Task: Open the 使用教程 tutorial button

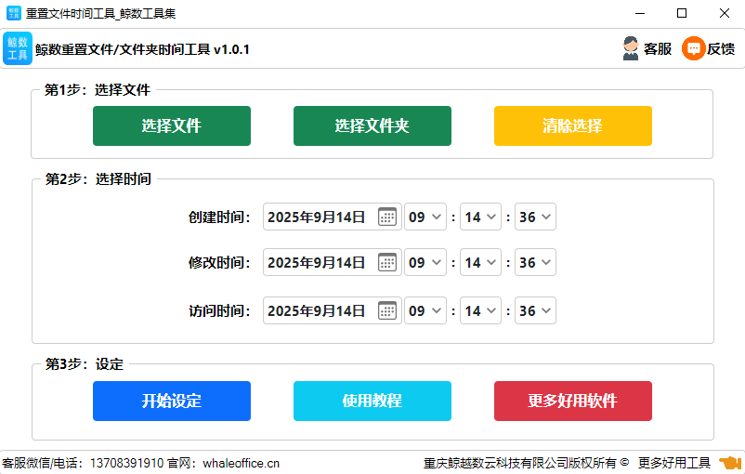Action: (x=372, y=401)
